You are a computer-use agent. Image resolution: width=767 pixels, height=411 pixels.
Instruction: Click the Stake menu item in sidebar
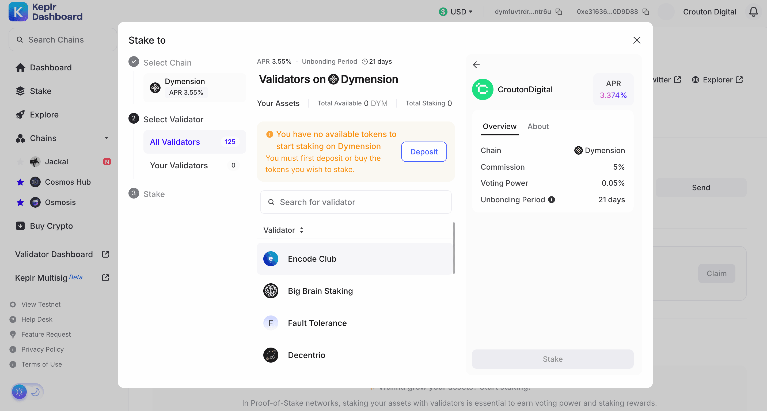click(41, 91)
